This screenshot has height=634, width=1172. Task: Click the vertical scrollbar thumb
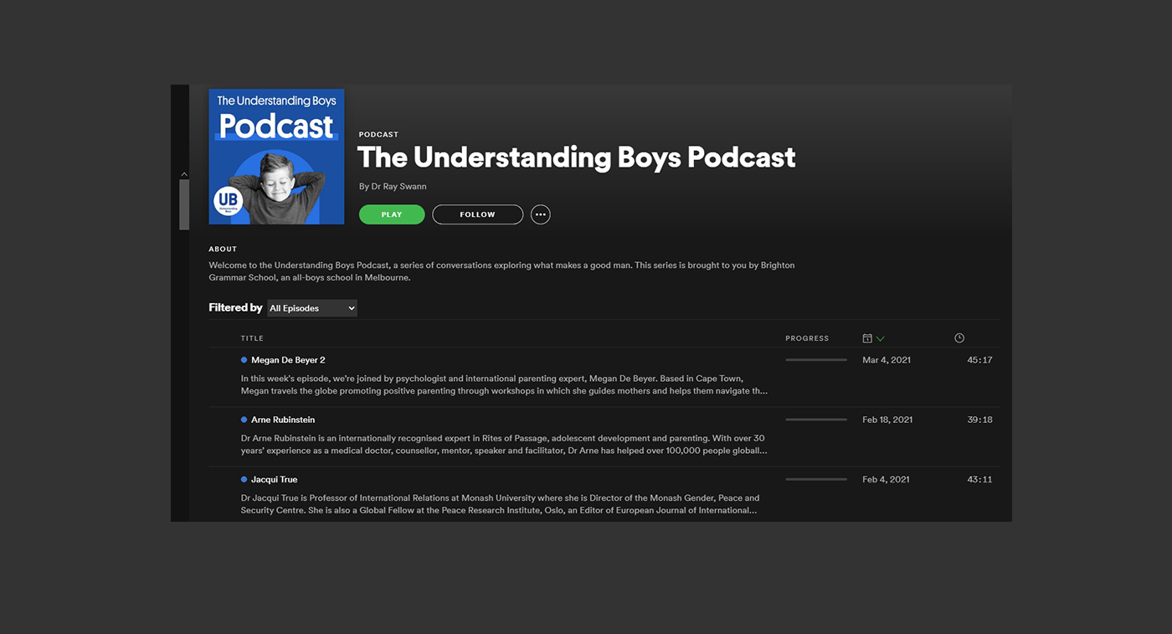[x=184, y=204]
